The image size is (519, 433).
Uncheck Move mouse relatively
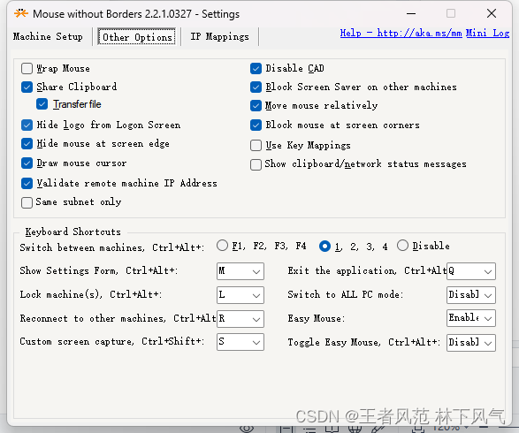pos(256,105)
